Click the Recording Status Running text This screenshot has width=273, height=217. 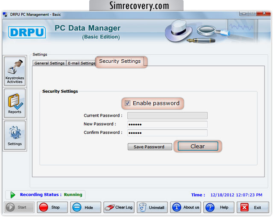[x=51, y=194]
